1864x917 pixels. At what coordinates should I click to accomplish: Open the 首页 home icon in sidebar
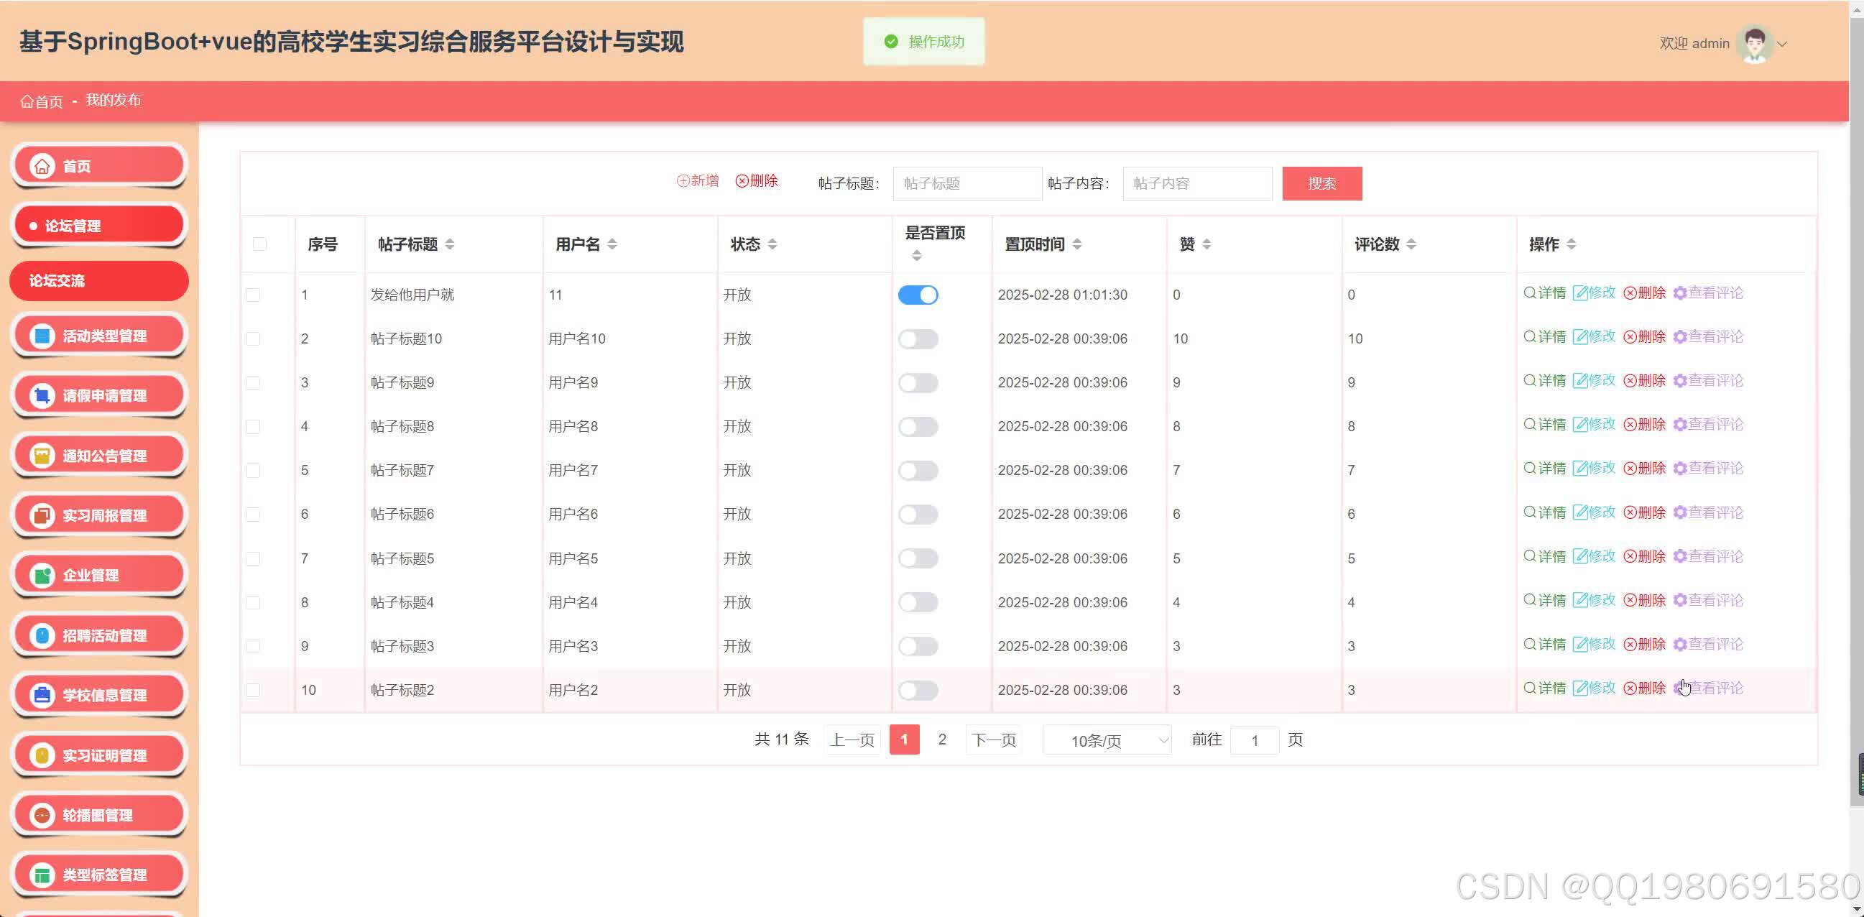(x=42, y=165)
